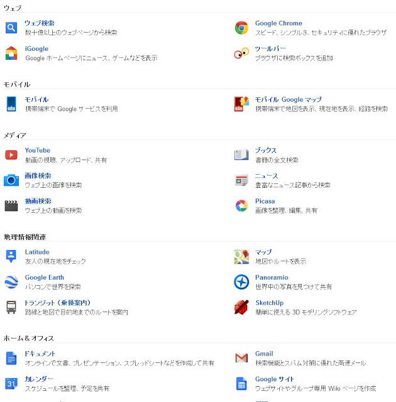Viewport: 396px width, 402px height.
Task: Open the ブックス link
Action: tap(265, 150)
